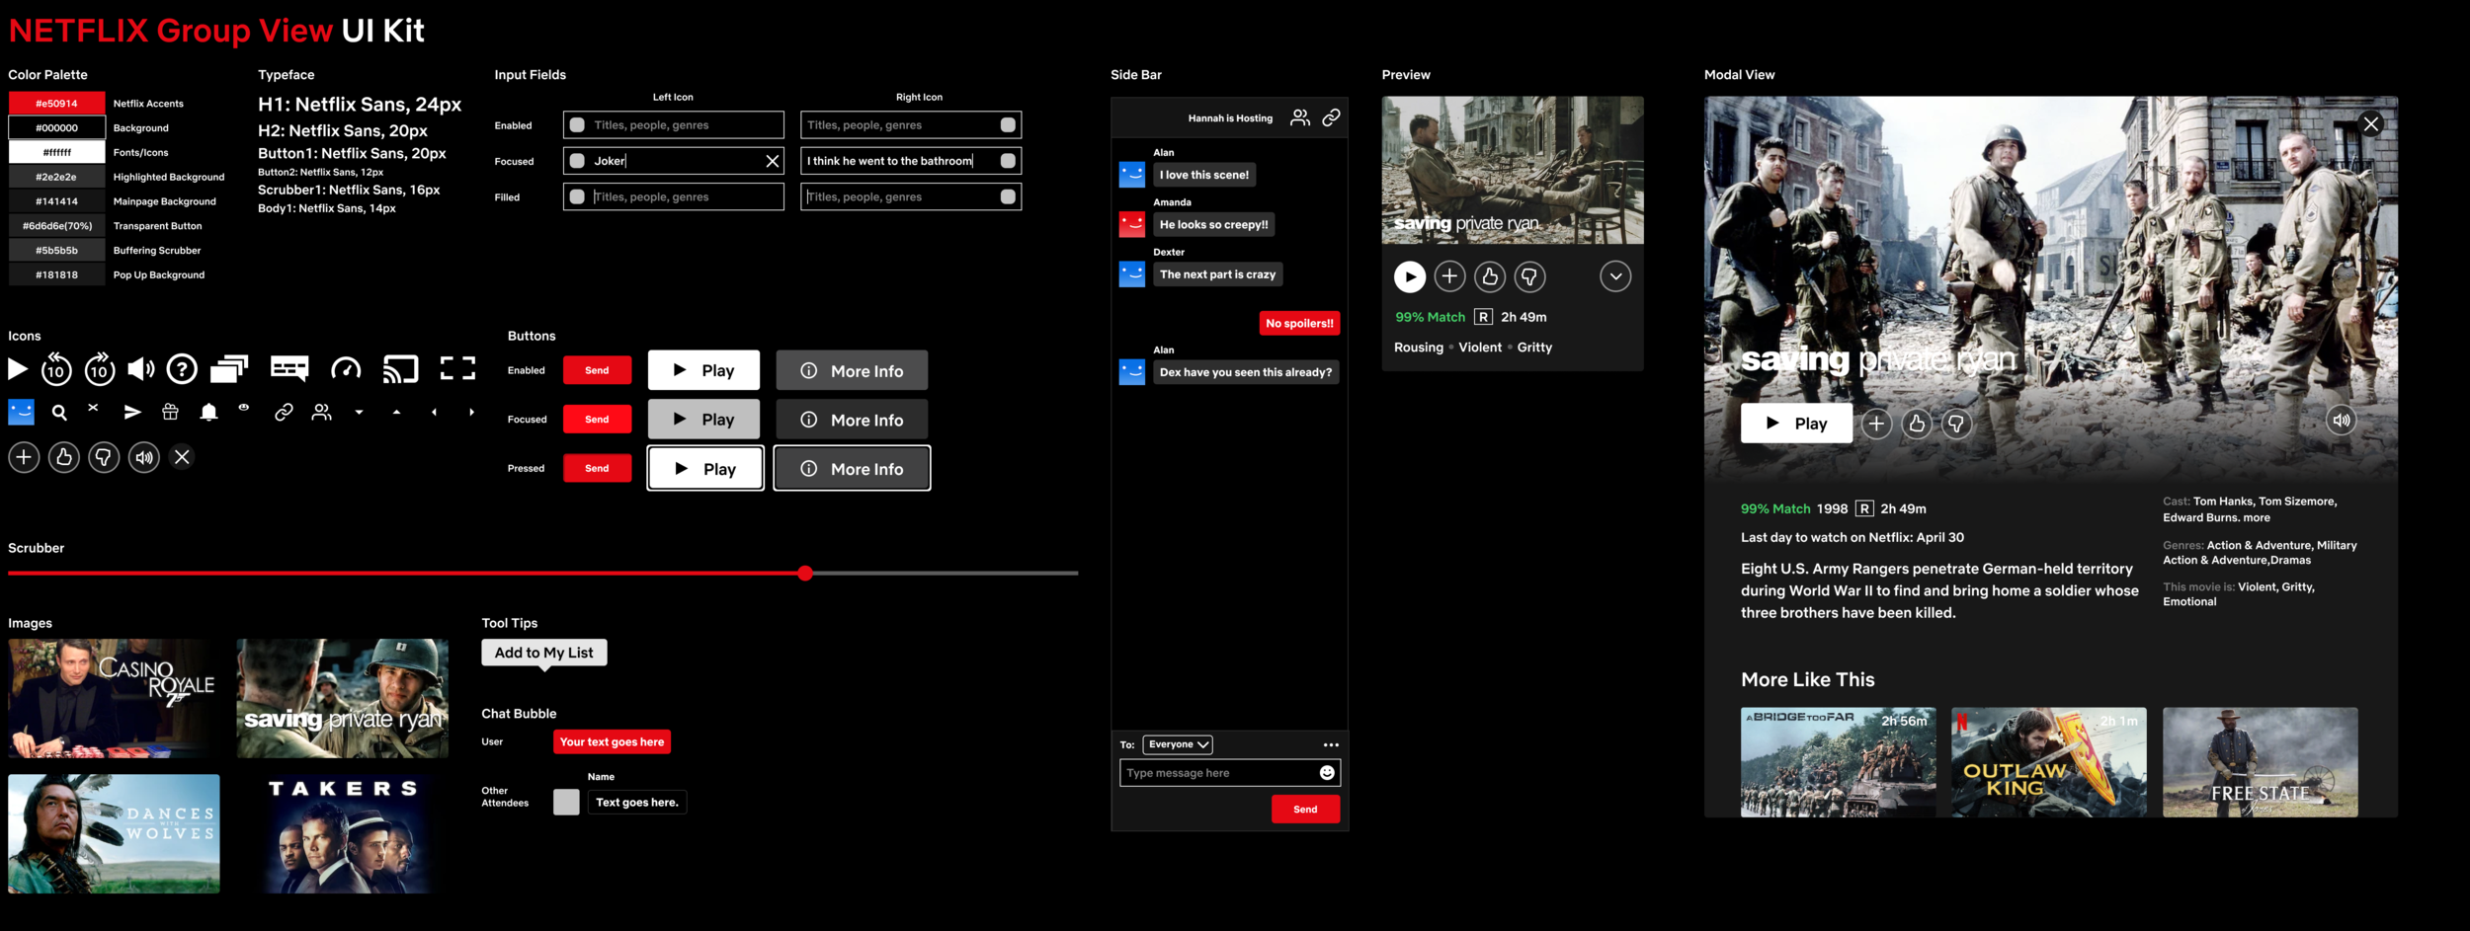Toggle the circled speaker icon in Icons section
Screen dimensions: 2470x931
[144, 457]
